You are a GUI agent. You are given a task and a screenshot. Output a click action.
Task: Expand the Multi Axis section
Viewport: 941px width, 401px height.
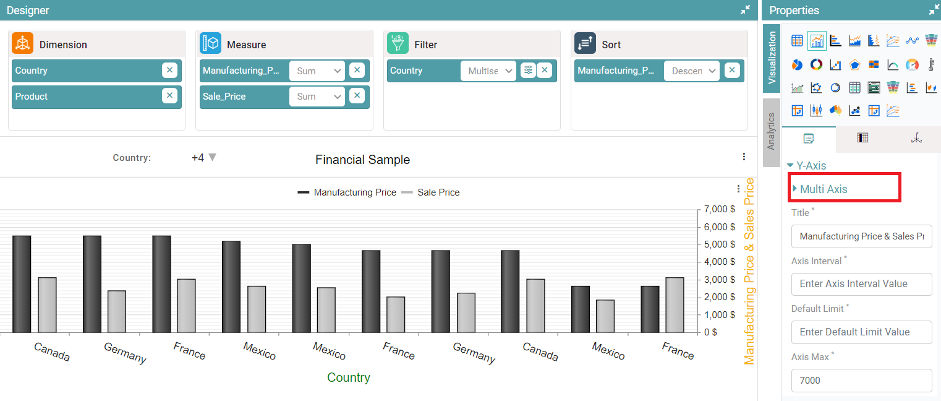(823, 189)
